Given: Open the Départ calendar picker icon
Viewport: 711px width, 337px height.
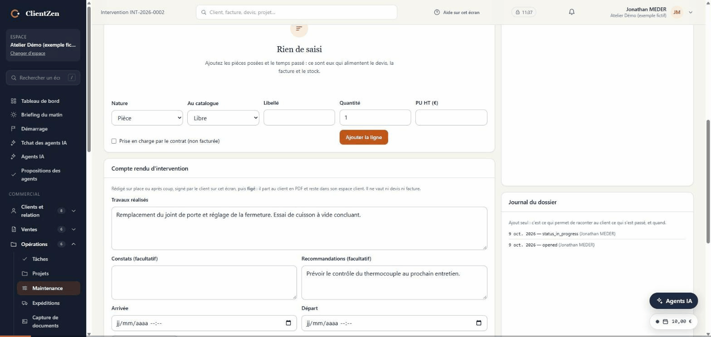Looking at the screenshot, I should (479, 323).
